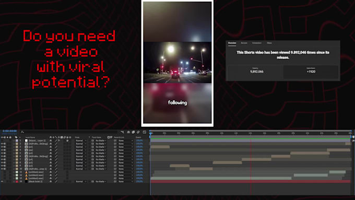Click the Stretch percentage value of layer 1
The image size is (355, 200).
tap(139, 140)
